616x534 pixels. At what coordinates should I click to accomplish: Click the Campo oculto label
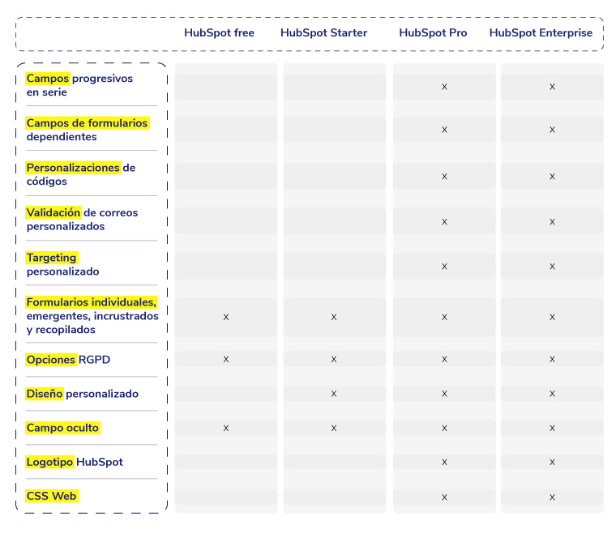pyautogui.click(x=62, y=428)
